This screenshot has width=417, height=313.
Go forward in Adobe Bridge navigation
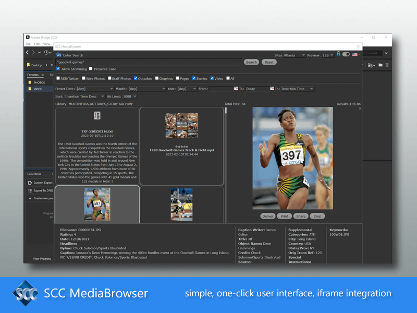pos(33,53)
